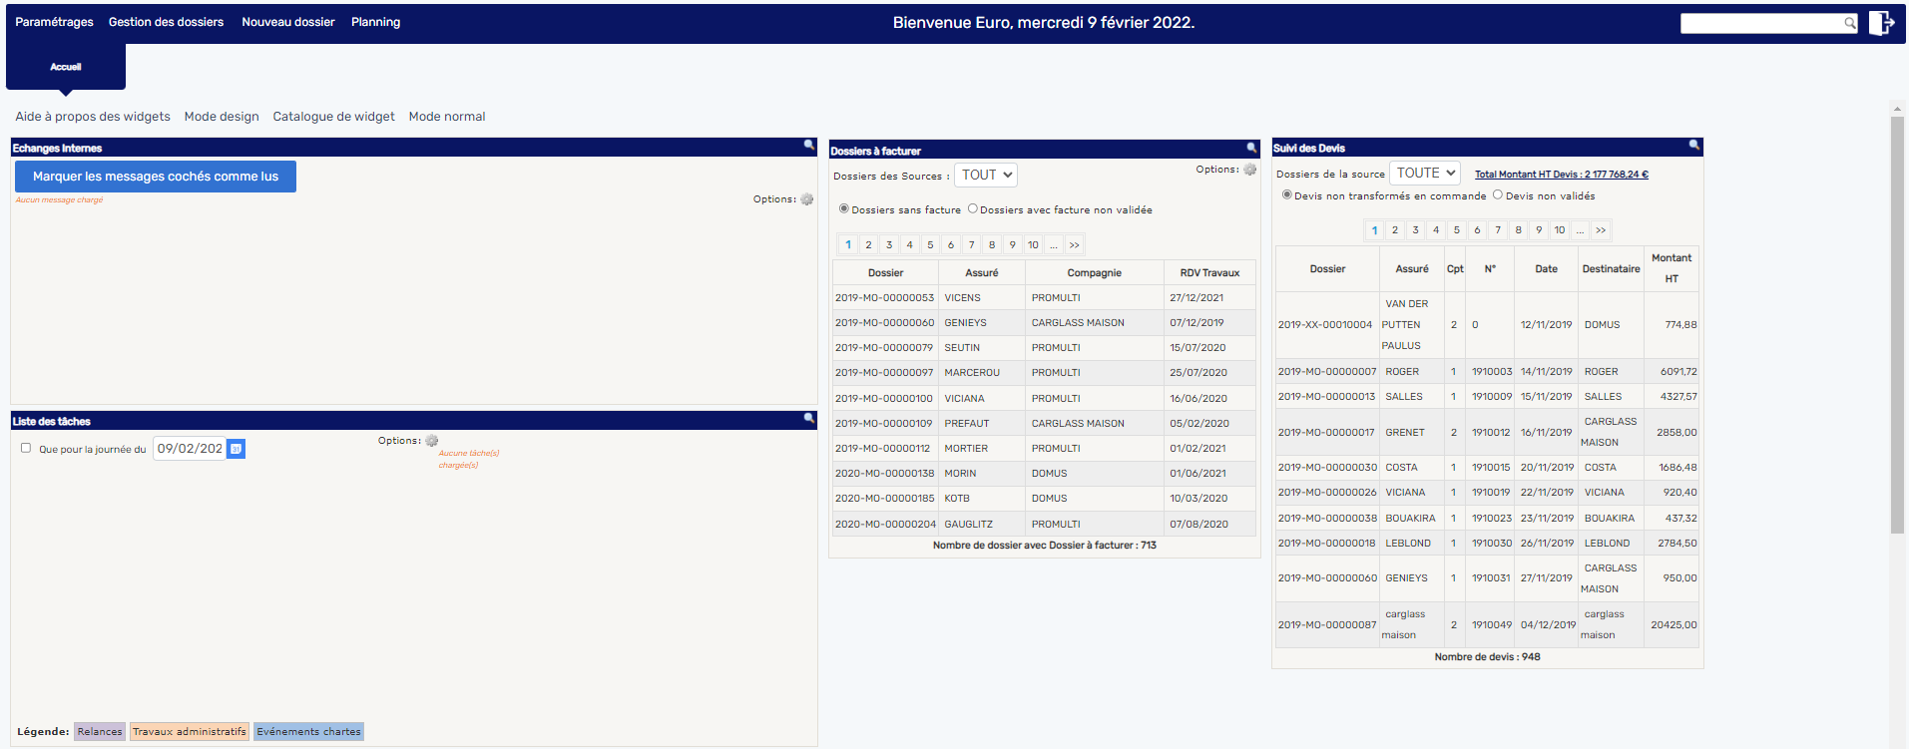Click the page vertical scrollbar thumb

coord(1897,324)
